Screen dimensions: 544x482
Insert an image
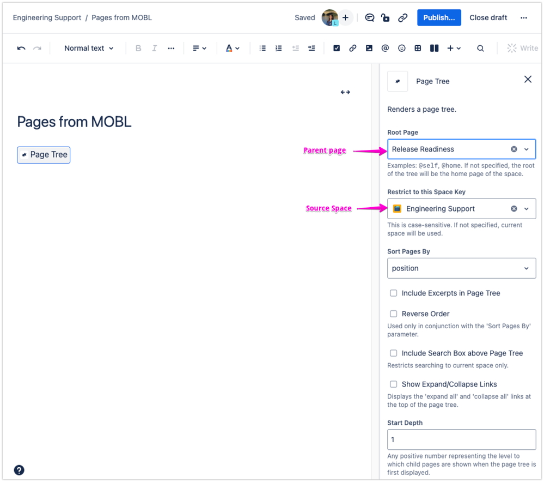(x=369, y=48)
